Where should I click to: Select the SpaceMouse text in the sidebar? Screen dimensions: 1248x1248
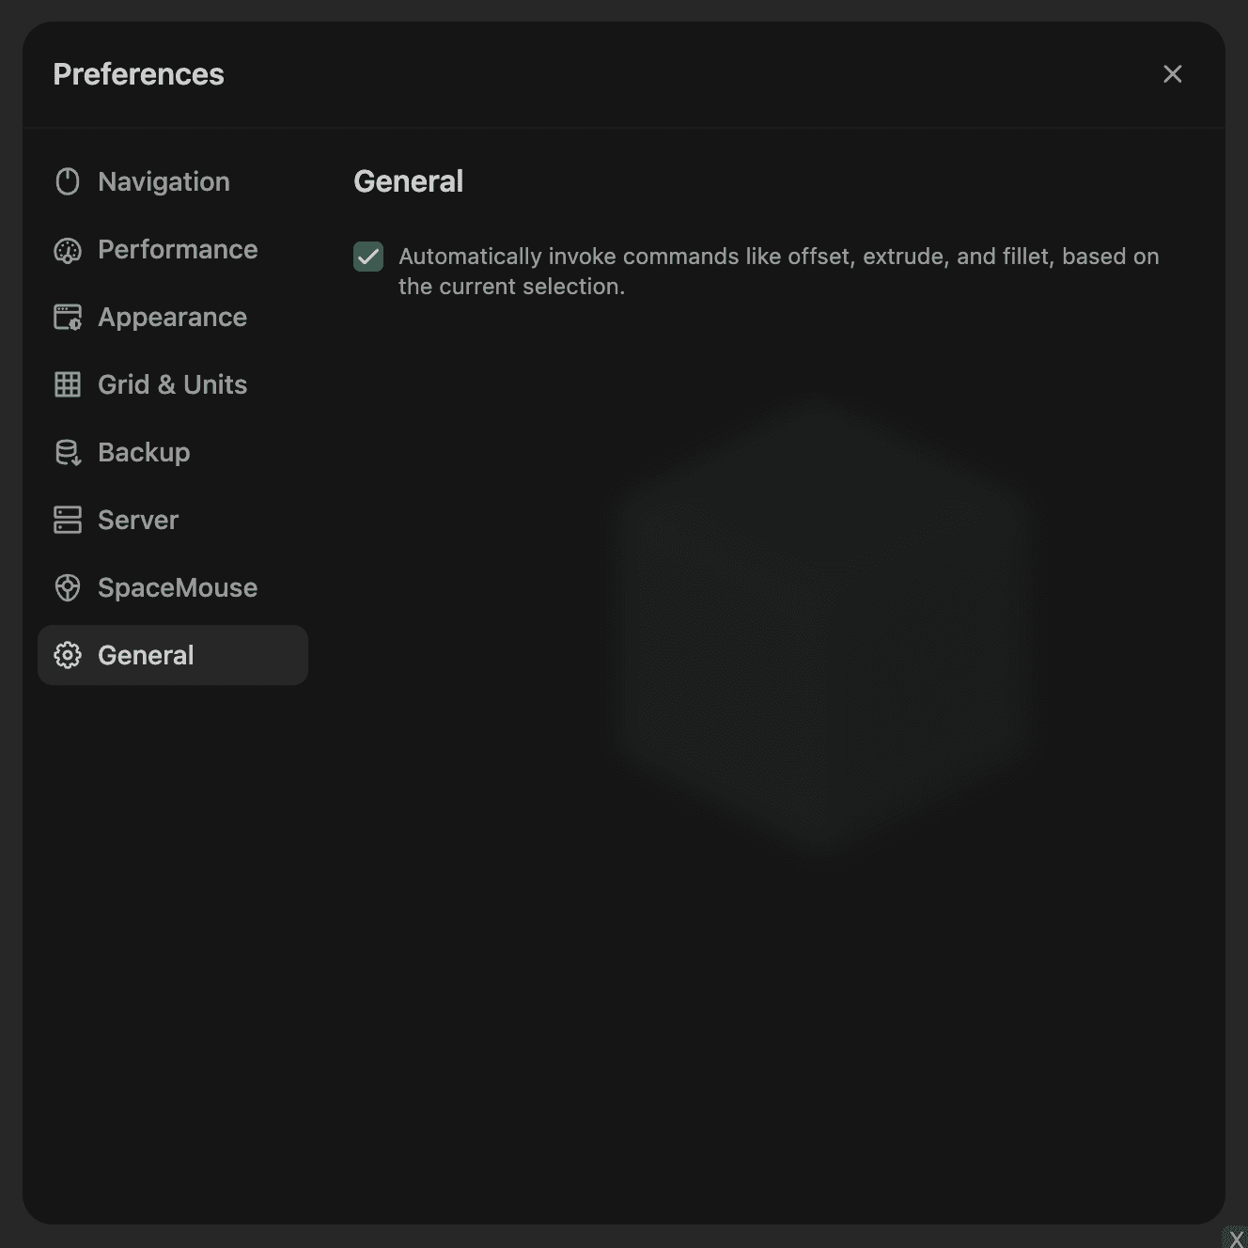[x=178, y=587]
